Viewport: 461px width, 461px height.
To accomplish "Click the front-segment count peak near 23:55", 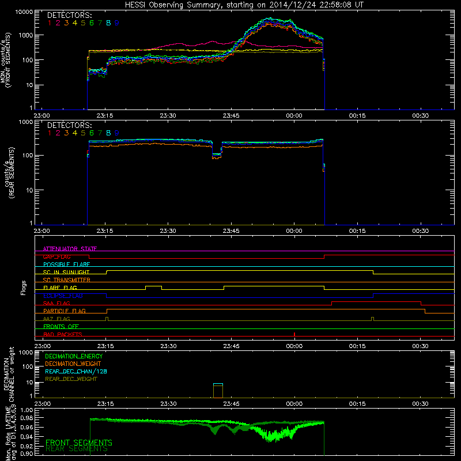I will coord(270,20).
